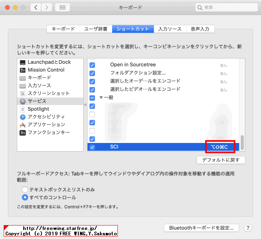Select the フォルダアクション設定 row
This screenshot has height=239, width=261.
pos(163,73)
